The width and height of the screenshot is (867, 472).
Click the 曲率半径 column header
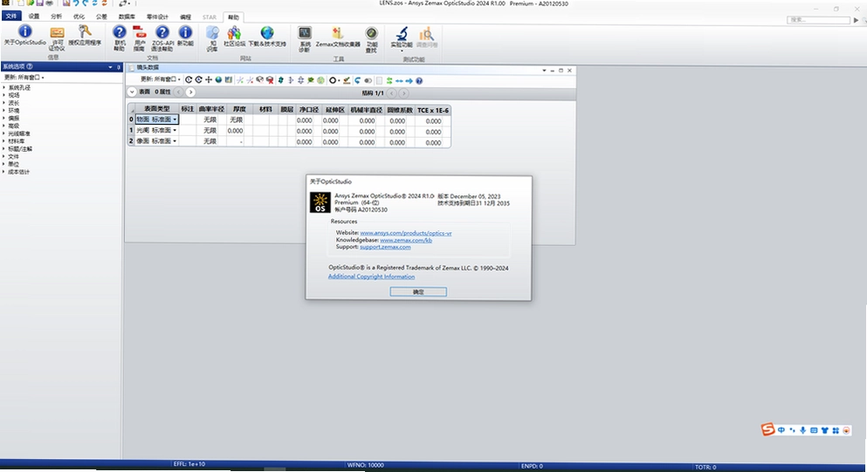pyautogui.click(x=211, y=109)
